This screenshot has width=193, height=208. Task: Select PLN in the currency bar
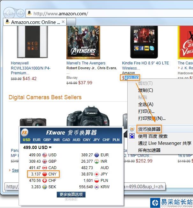pos(116,140)
